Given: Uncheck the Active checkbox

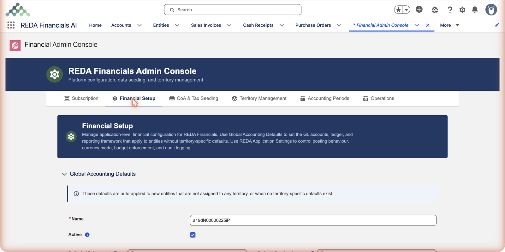Looking at the screenshot, I should click(x=193, y=235).
